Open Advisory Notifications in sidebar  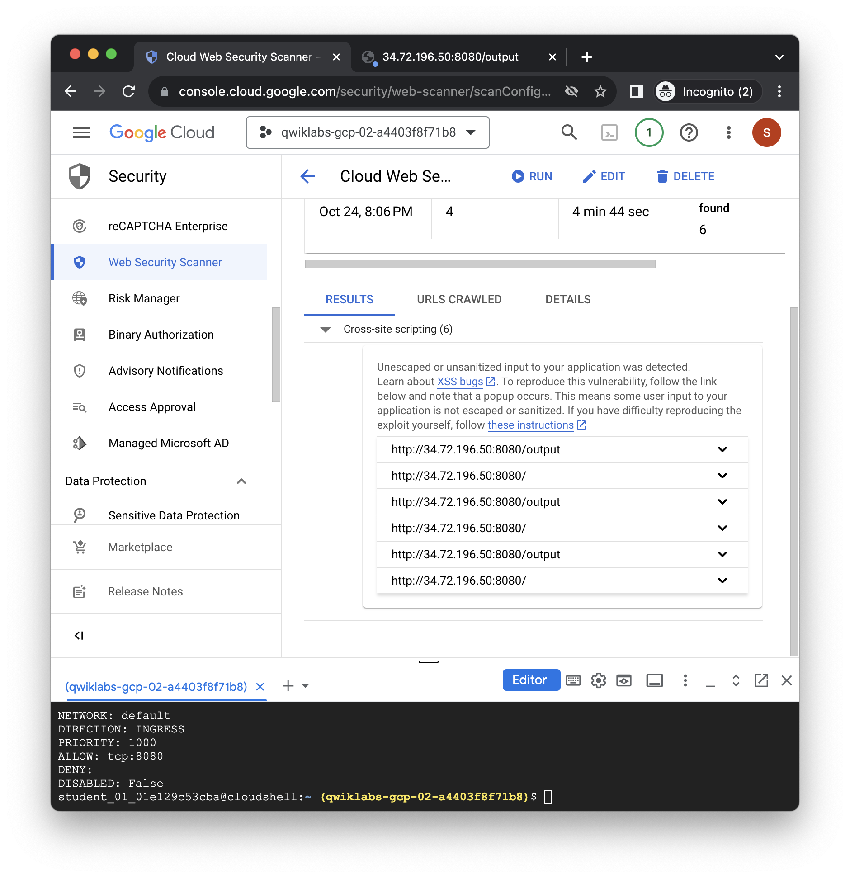(x=159, y=371)
